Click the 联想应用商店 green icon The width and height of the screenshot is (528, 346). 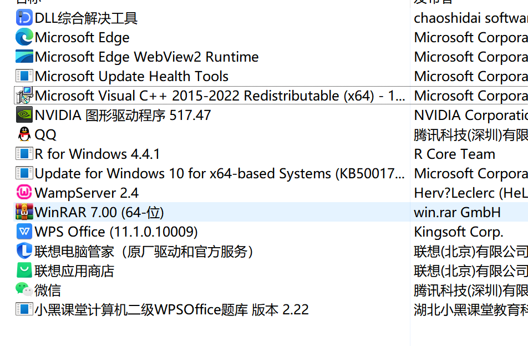24,270
